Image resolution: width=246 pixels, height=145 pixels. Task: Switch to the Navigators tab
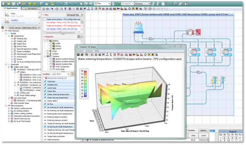pos(31,8)
